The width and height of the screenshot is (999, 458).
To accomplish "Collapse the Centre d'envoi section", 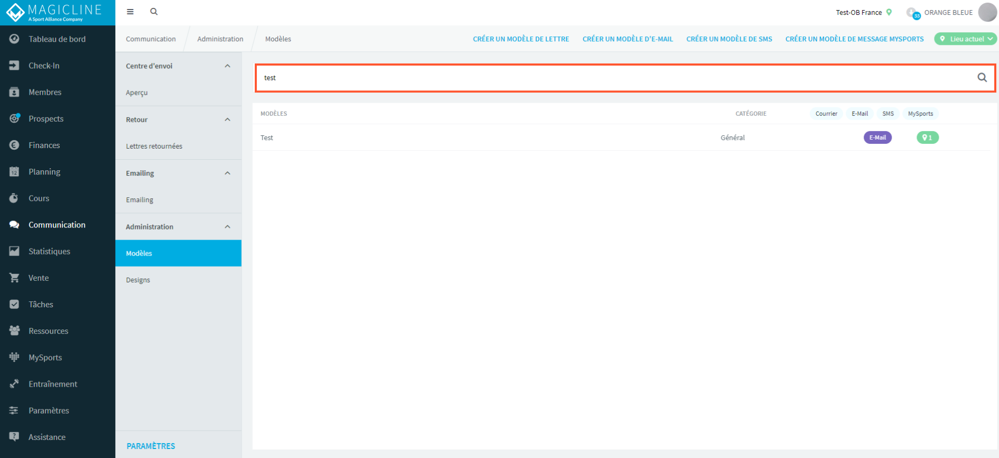I will (228, 66).
